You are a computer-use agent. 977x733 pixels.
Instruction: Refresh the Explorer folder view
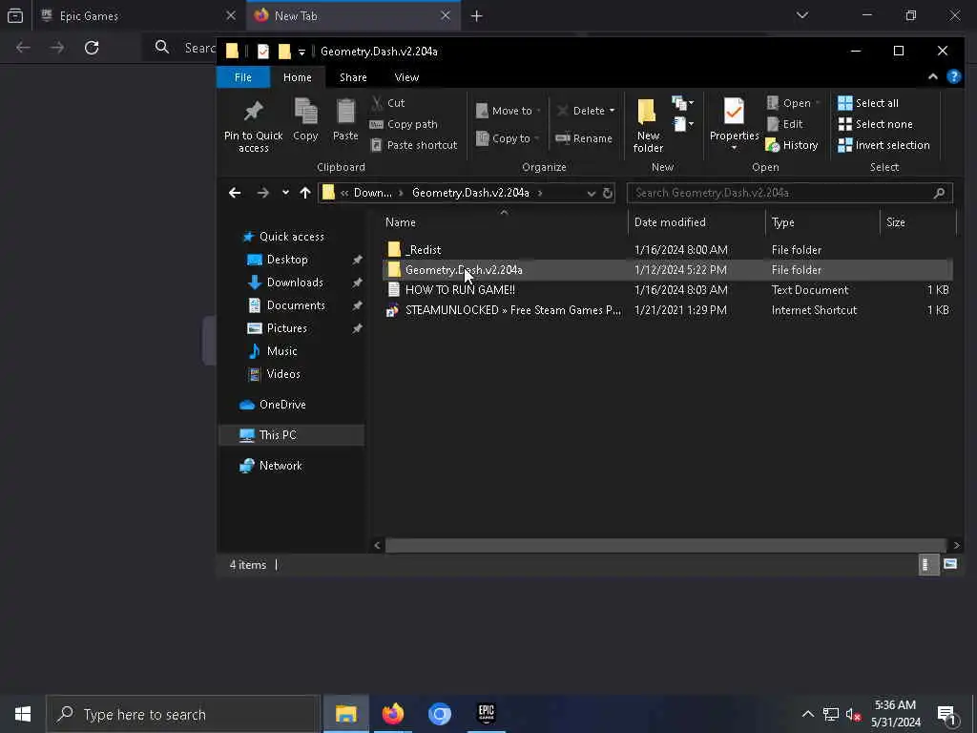608,193
